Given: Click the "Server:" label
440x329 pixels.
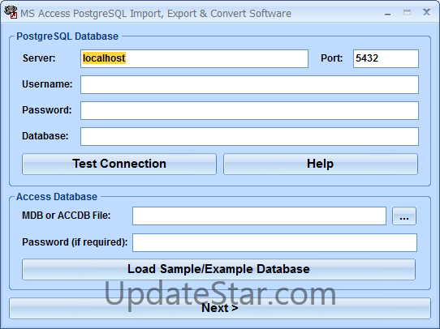Looking at the screenshot, I should [x=39, y=58].
